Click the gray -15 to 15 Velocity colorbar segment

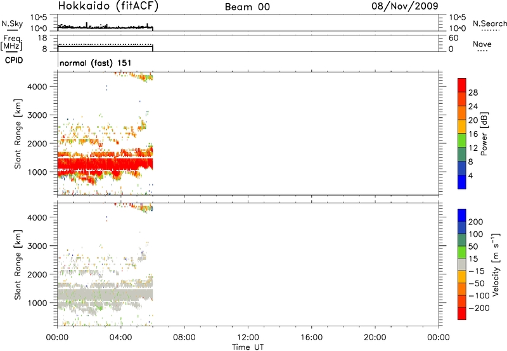462,264
